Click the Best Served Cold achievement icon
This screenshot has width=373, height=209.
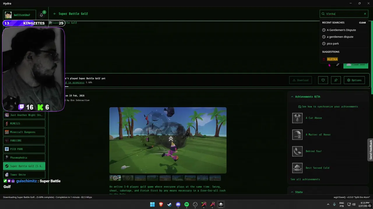coord(297,168)
